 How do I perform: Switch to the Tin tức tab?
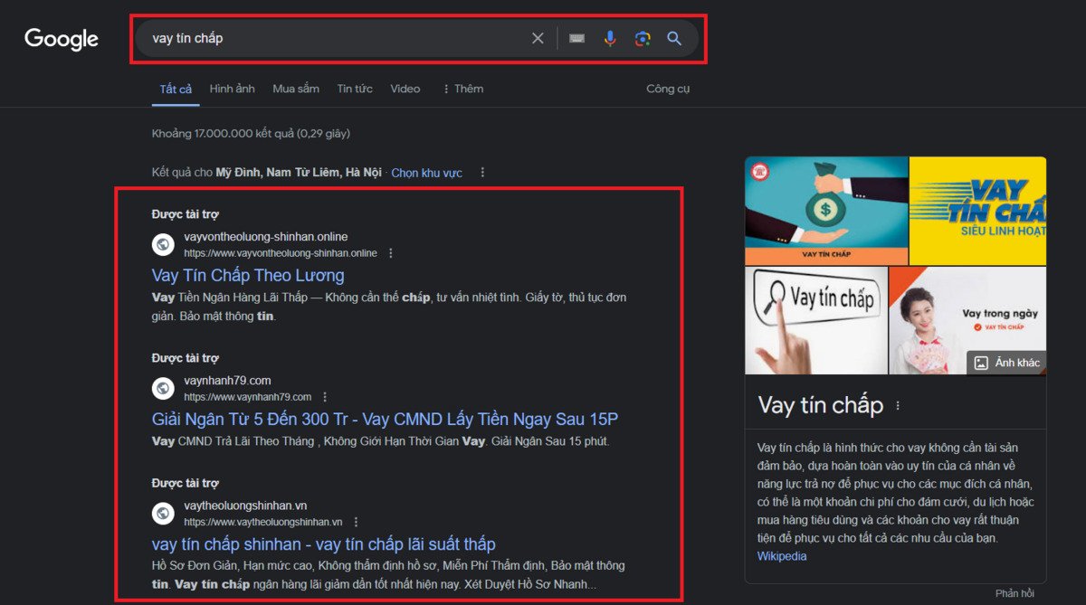(355, 89)
